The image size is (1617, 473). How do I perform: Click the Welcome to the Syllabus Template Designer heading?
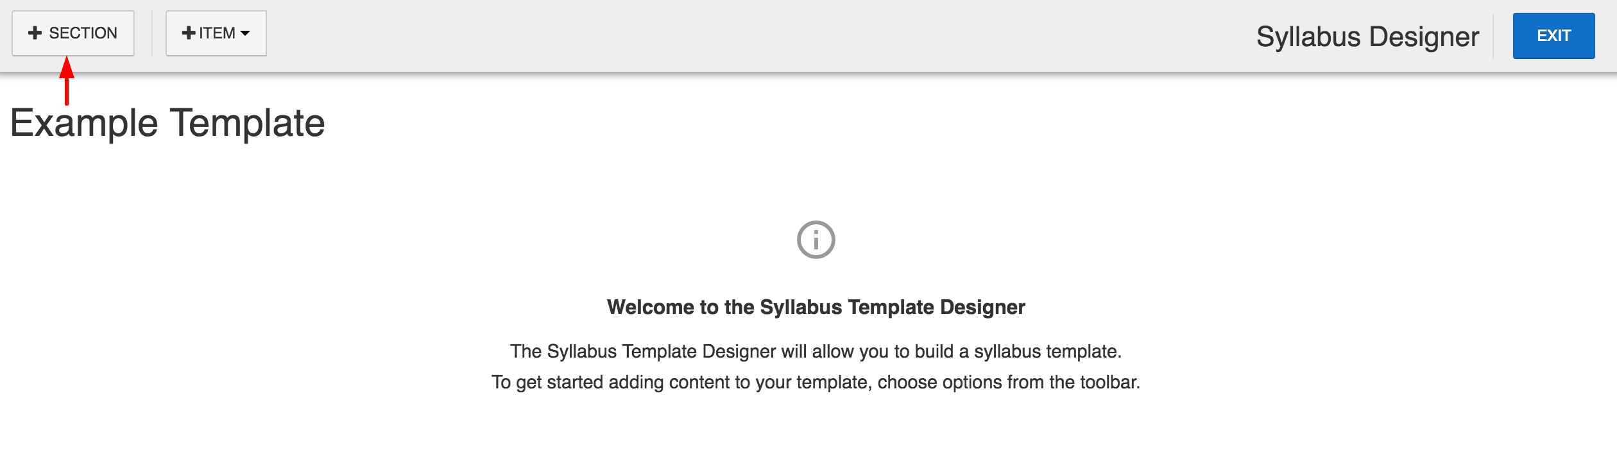coord(816,307)
